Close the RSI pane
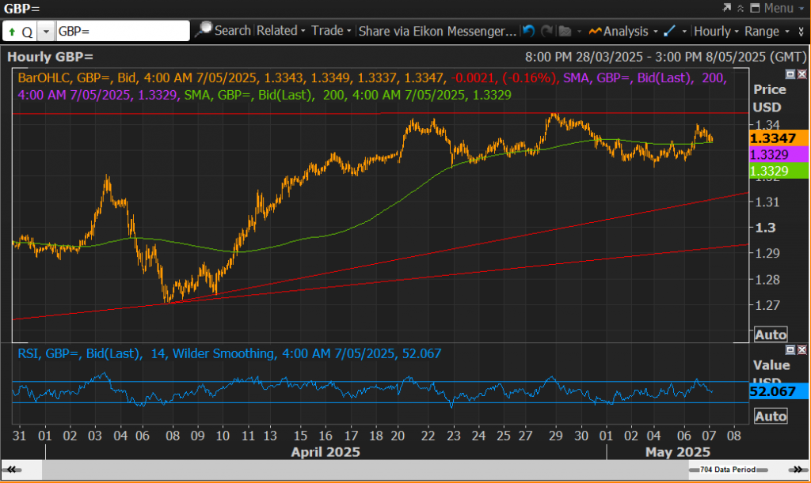Screen dimensions: 811x483 tap(801, 350)
